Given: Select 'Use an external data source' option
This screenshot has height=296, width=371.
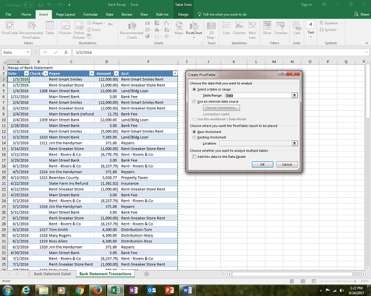Looking at the screenshot, I should [x=194, y=101].
